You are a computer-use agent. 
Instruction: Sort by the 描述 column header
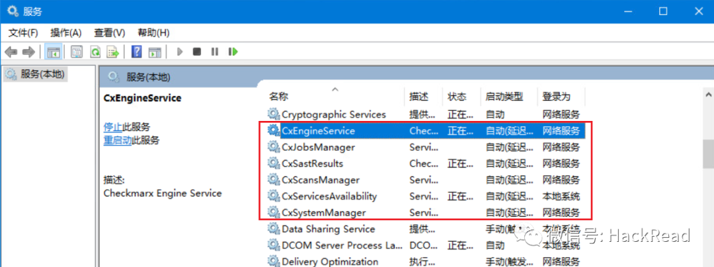click(x=424, y=96)
